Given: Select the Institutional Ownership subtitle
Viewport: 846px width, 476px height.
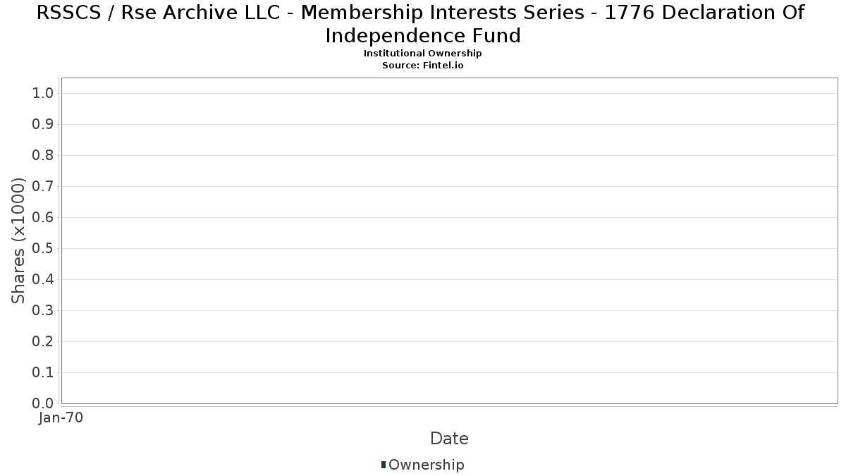Looking at the screenshot, I should [423, 54].
